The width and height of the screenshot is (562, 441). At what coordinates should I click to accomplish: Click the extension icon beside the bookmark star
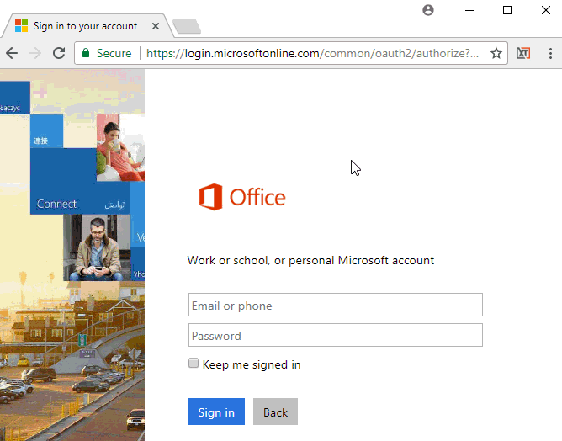coord(523,53)
